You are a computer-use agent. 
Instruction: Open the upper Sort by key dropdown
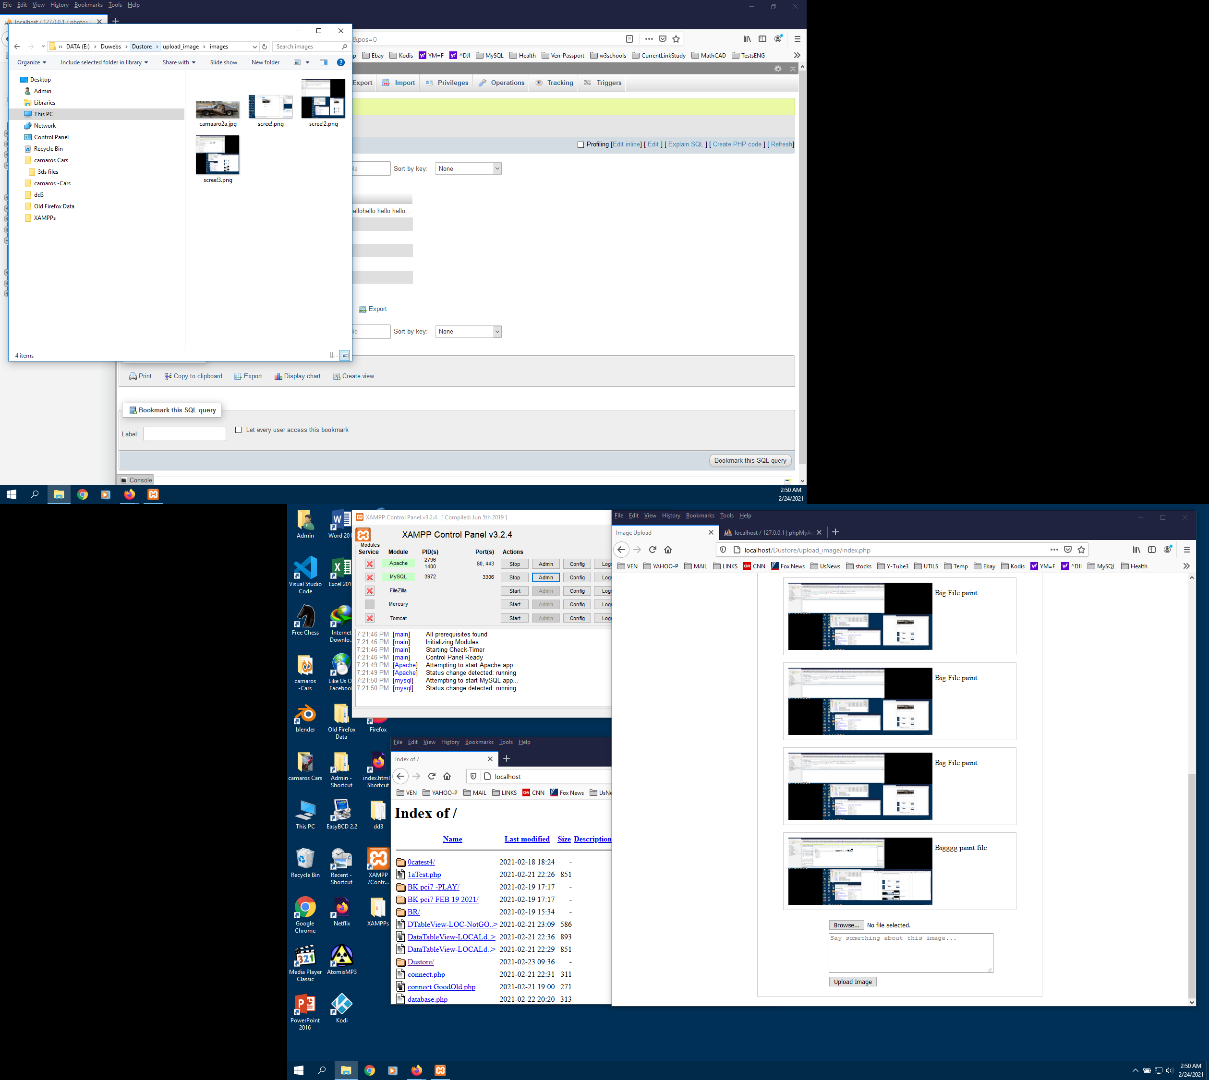click(x=468, y=168)
